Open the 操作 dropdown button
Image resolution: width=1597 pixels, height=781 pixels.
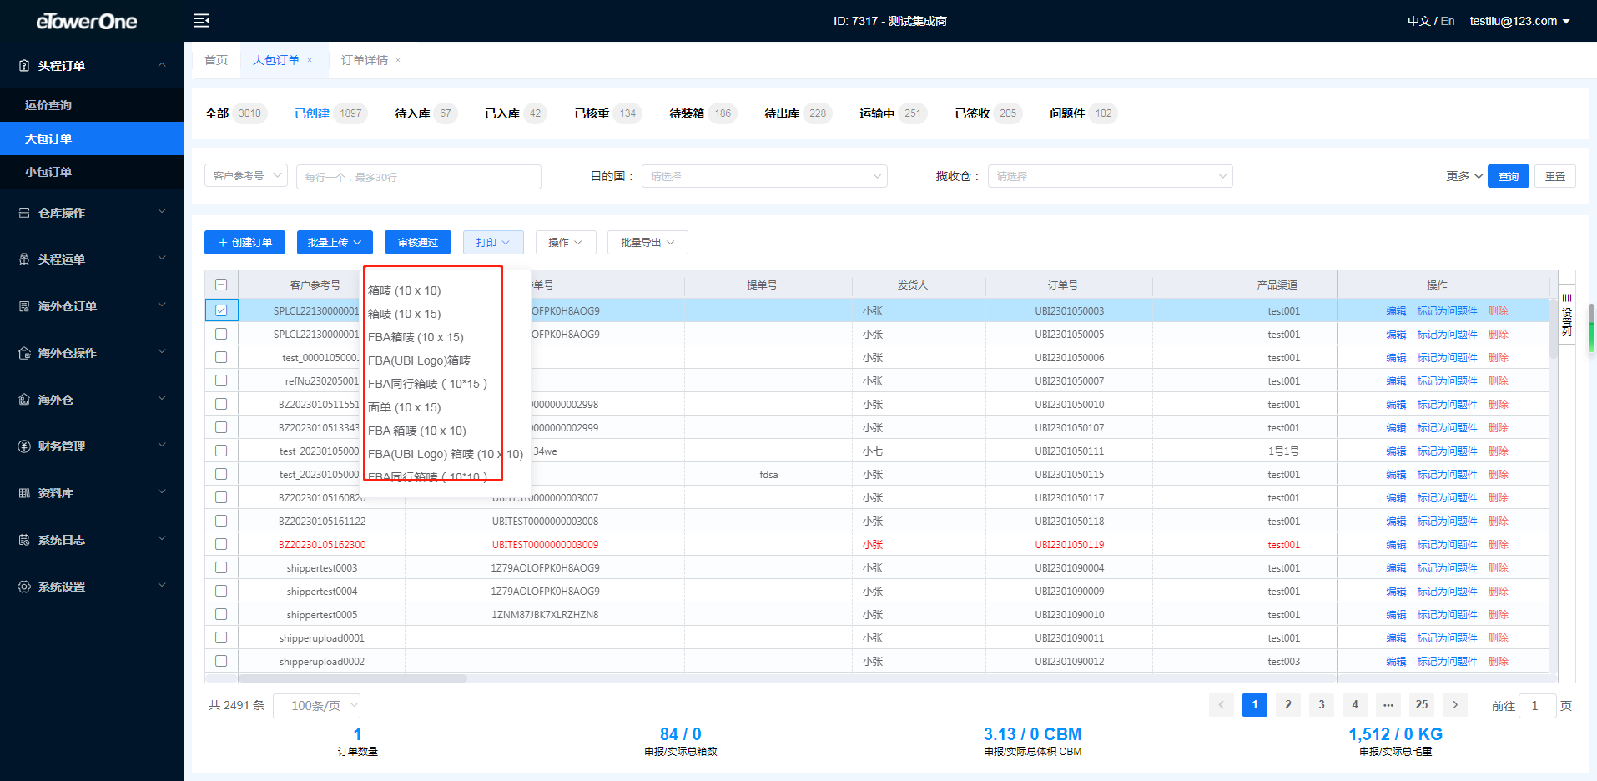tap(566, 242)
